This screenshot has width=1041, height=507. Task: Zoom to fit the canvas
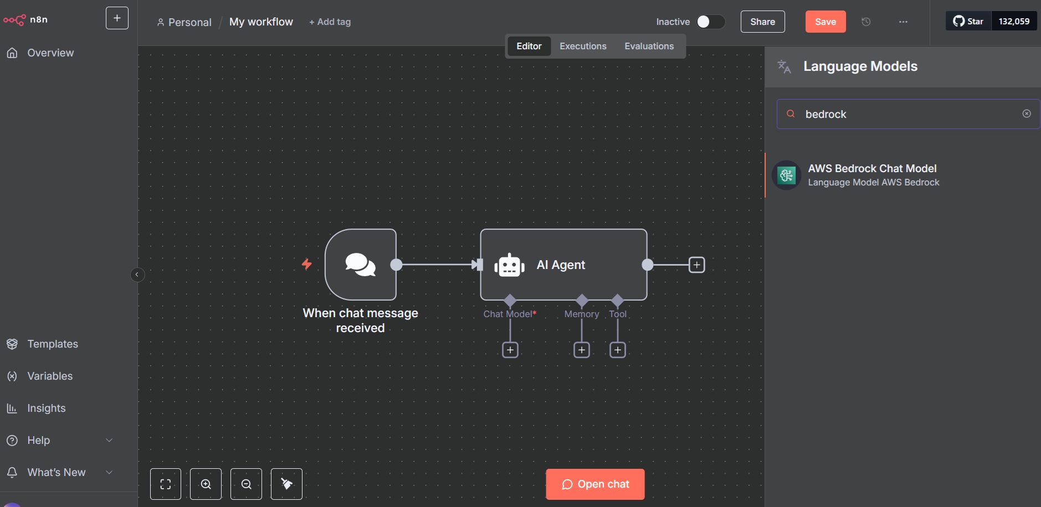tap(166, 484)
